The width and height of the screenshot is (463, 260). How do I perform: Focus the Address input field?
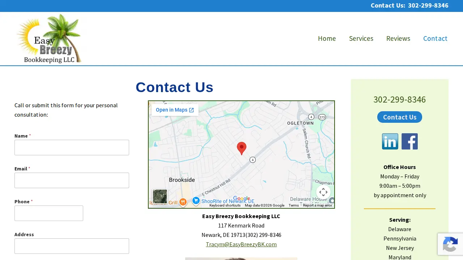click(72, 246)
